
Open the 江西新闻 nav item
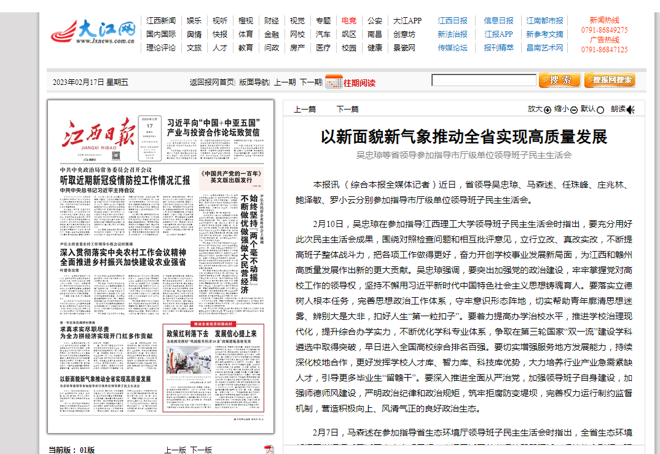pyautogui.click(x=161, y=21)
